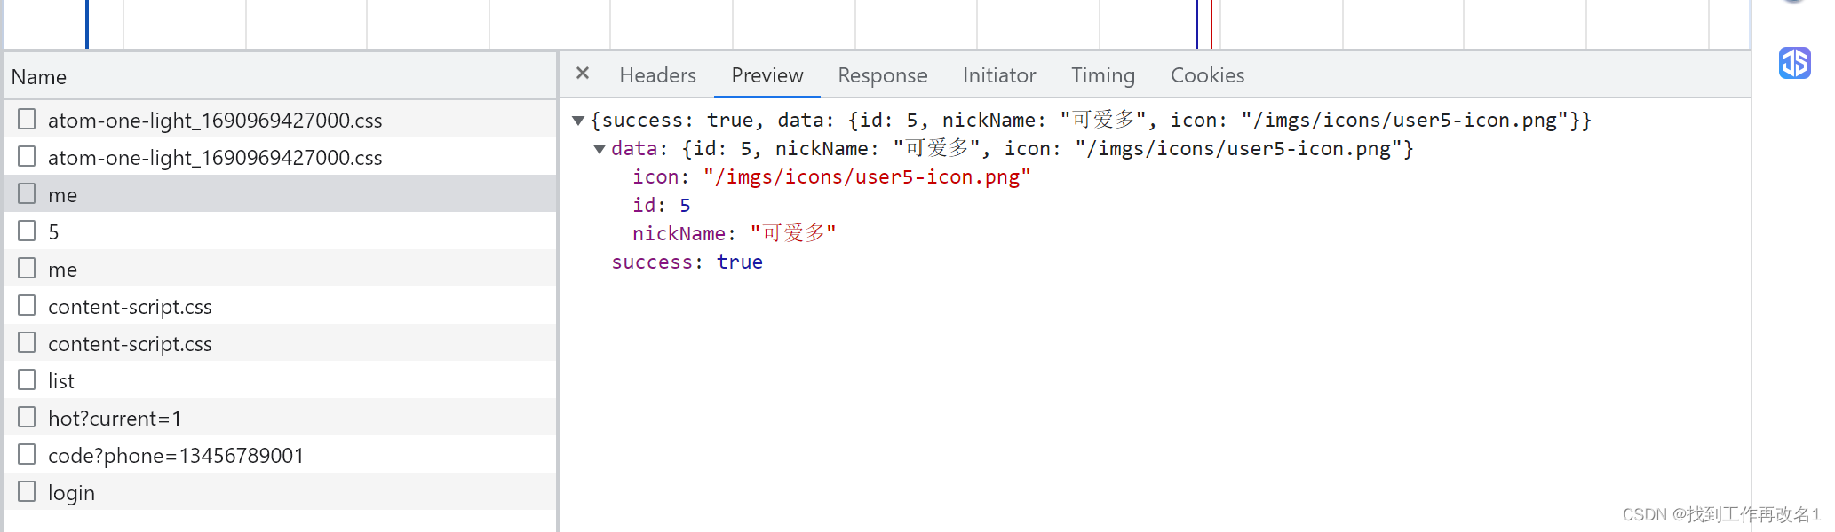This screenshot has height=532, width=1835.
Task: Open the extension icon on the right sidebar
Action: [1794, 63]
